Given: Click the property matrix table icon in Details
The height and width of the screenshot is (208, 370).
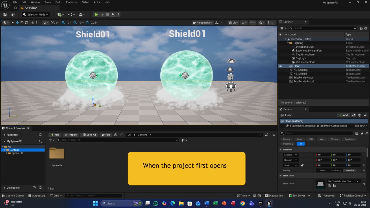Looking at the screenshot, I should click(x=357, y=133).
